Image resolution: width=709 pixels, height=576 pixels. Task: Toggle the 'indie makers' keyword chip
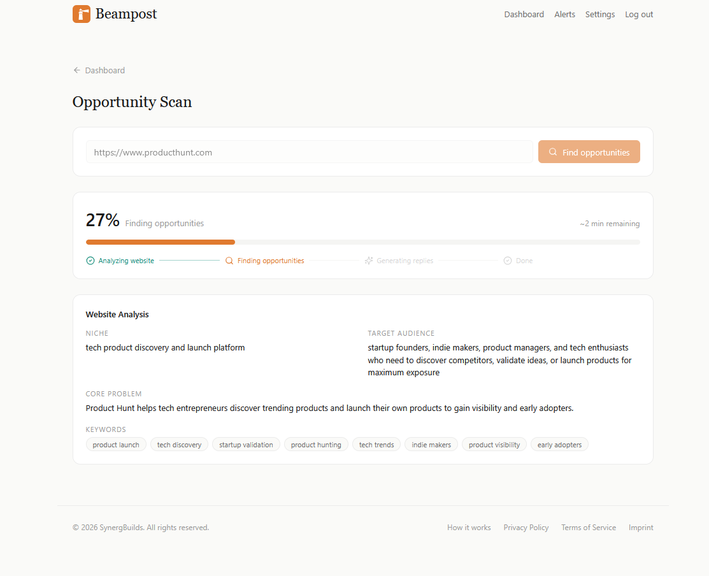(431, 444)
